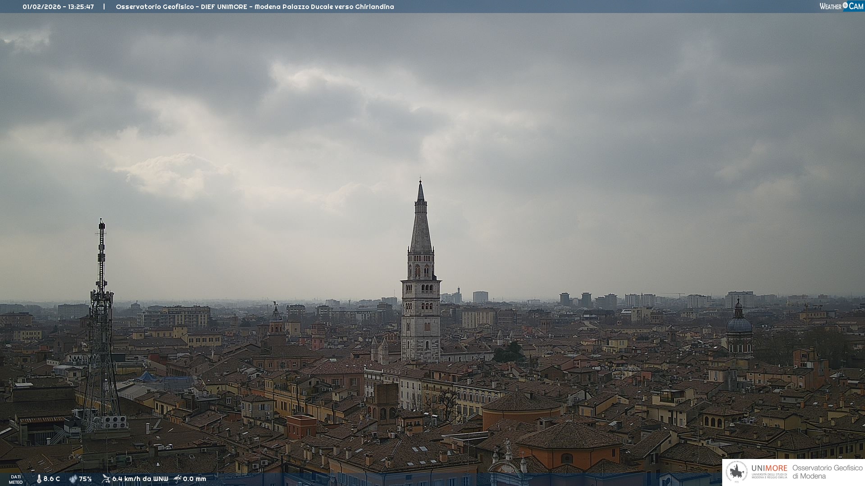Click the humidity water drops icon
This screenshot has height=486, width=865.
click(73, 479)
